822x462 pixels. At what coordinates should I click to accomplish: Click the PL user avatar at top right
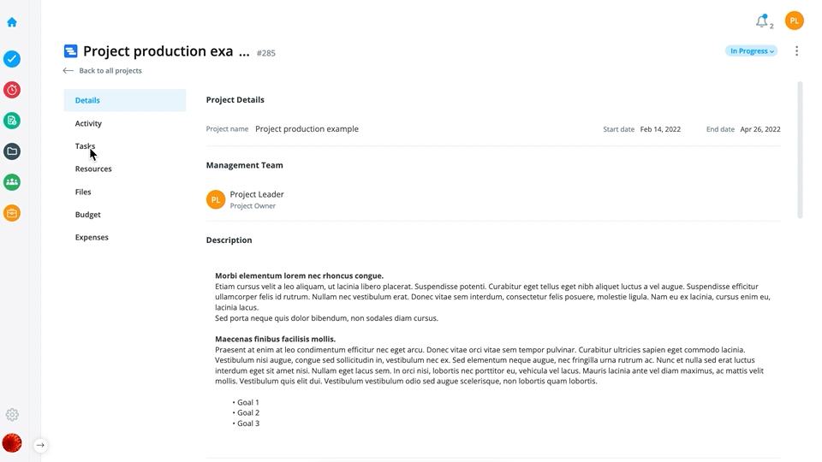[795, 21]
